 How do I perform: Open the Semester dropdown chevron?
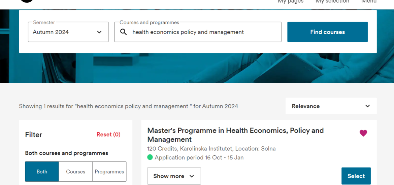(99, 32)
